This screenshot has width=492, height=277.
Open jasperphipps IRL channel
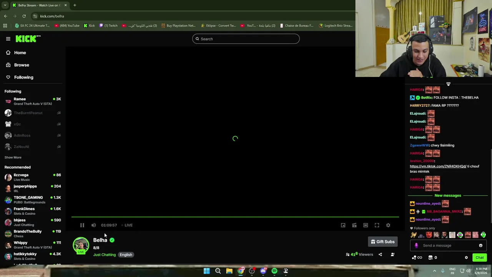pyautogui.click(x=33, y=188)
